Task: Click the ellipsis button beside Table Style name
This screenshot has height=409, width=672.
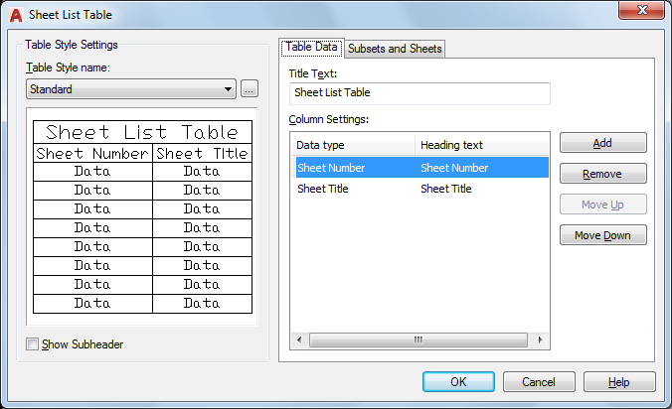Action: tap(250, 89)
